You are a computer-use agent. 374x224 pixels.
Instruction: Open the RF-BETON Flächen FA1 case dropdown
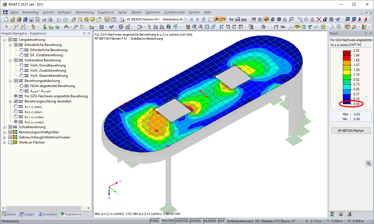coord(185,19)
